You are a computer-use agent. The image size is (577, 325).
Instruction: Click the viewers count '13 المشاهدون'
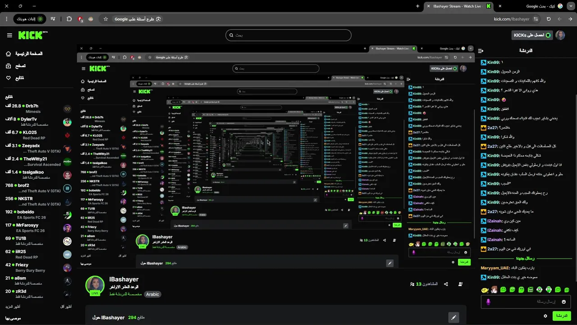(x=424, y=284)
